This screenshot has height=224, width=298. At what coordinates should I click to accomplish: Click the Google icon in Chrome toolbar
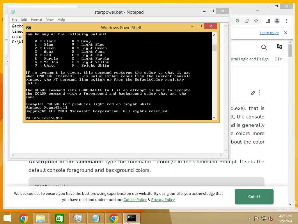click(x=237, y=21)
